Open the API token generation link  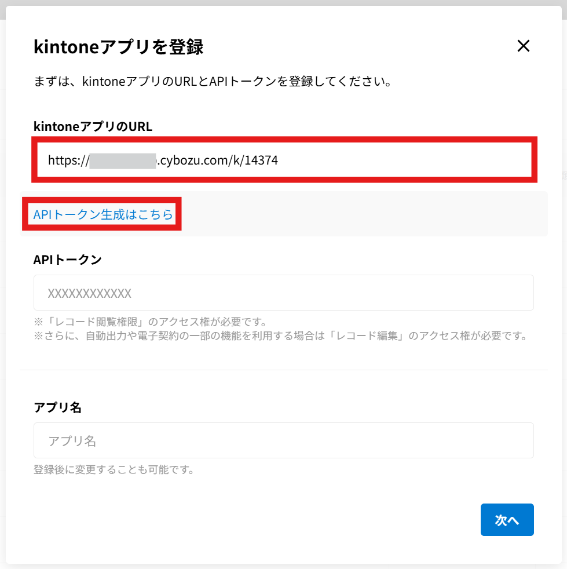(x=103, y=214)
